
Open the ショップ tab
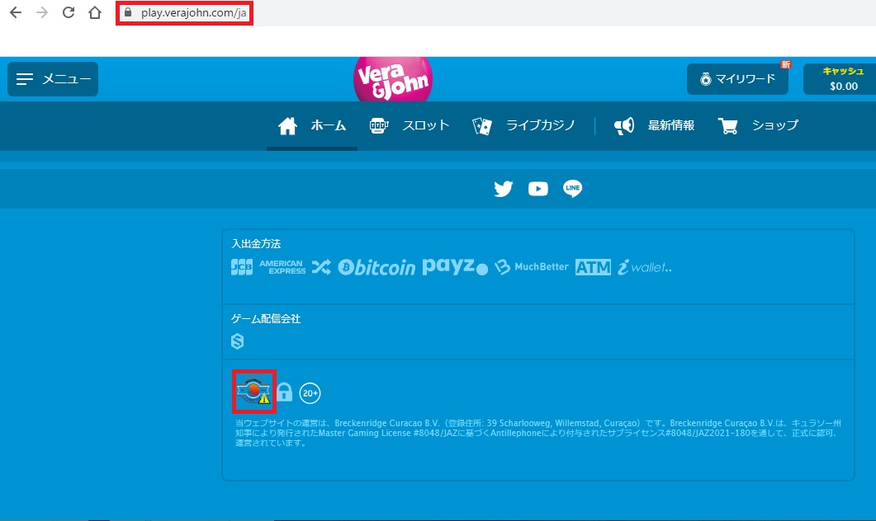click(758, 126)
